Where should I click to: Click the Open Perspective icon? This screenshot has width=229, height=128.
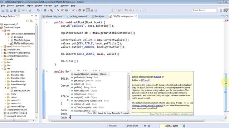[221, 10]
